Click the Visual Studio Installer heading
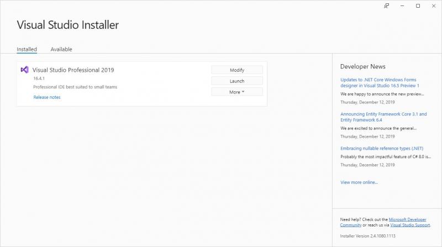The image size is (442, 247). click(x=67, y=25)
